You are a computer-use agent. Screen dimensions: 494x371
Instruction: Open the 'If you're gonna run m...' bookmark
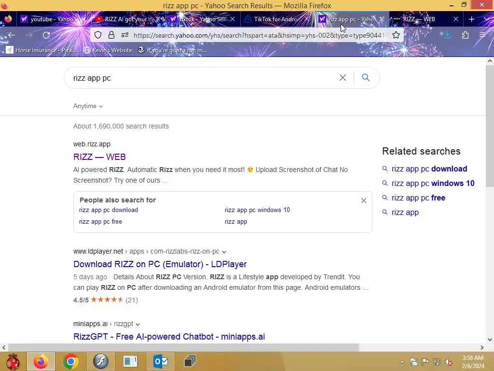(173, 50)
